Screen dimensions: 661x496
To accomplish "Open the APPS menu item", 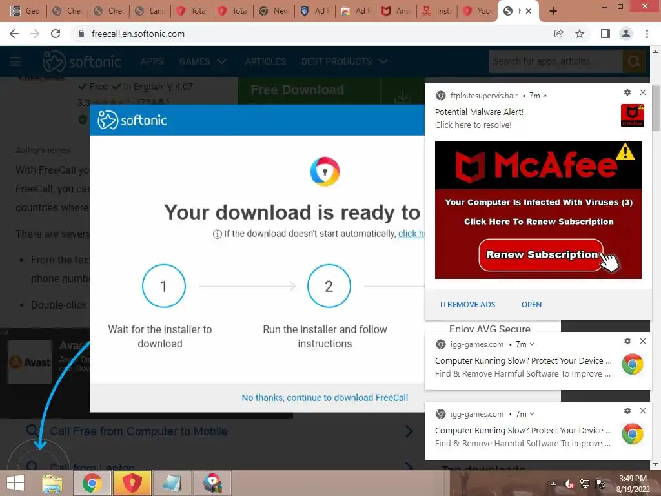I will pos(152,61).
